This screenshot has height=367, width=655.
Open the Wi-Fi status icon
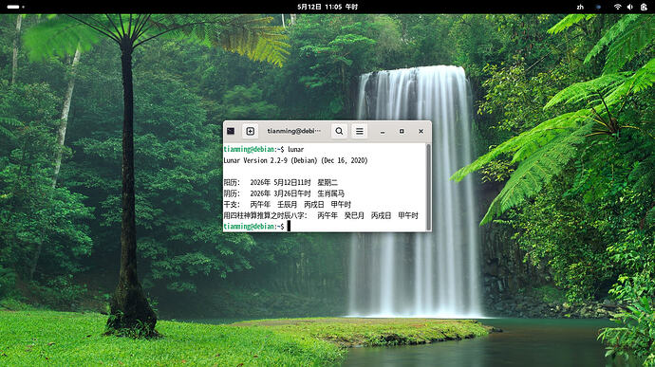(x=617, y=7)
